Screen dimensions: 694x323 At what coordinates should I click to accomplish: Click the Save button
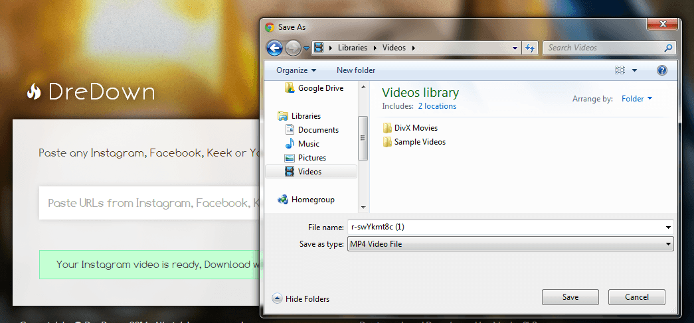[x=570, y=297]
